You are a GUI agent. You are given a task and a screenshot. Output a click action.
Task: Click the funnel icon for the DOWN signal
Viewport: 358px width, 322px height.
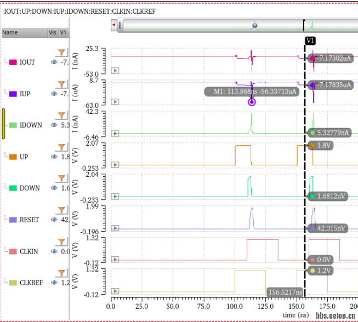point(62,177)
